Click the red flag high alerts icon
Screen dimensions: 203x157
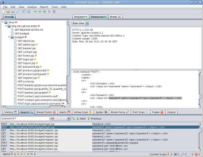pos(12,154)
